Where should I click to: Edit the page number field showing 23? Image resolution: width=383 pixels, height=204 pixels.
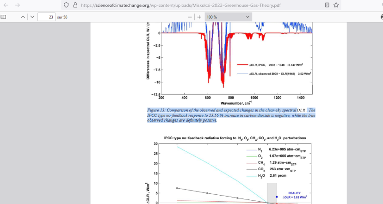click(x=46, y=17)
